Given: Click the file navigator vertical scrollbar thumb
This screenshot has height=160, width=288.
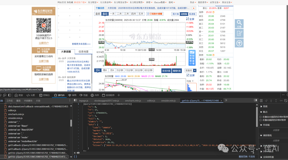Looking at the screenshot, I should point(71,123).
